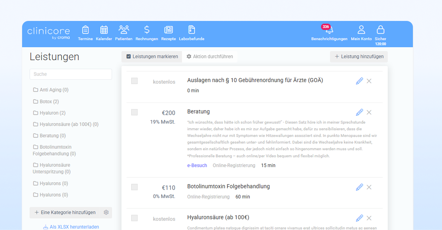Click the 60 min duration text
Screen dimensions: 442x230
(243, 197)
